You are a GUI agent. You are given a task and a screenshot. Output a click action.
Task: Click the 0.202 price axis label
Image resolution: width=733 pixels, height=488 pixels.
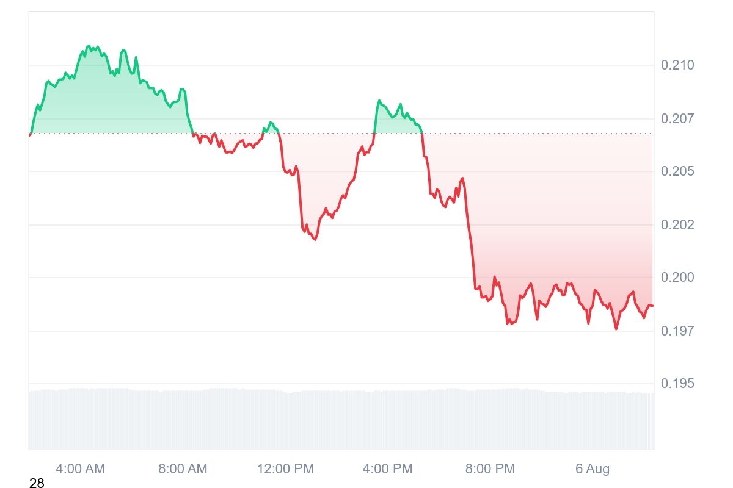point(677,225)
